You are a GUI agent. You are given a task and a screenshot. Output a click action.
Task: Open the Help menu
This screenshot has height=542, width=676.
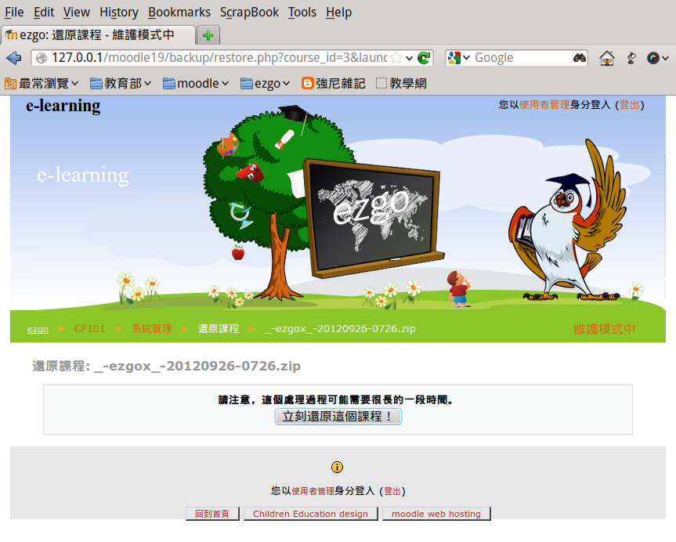pos(339,12)
